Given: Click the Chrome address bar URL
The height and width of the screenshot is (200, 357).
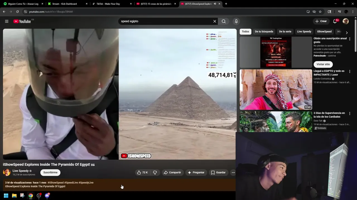Looking at the screenshot, I should 51,12.
